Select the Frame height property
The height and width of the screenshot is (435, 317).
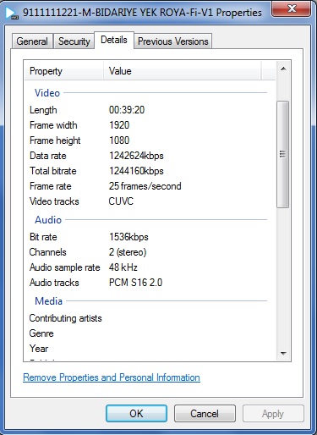[x=55, y=140]
